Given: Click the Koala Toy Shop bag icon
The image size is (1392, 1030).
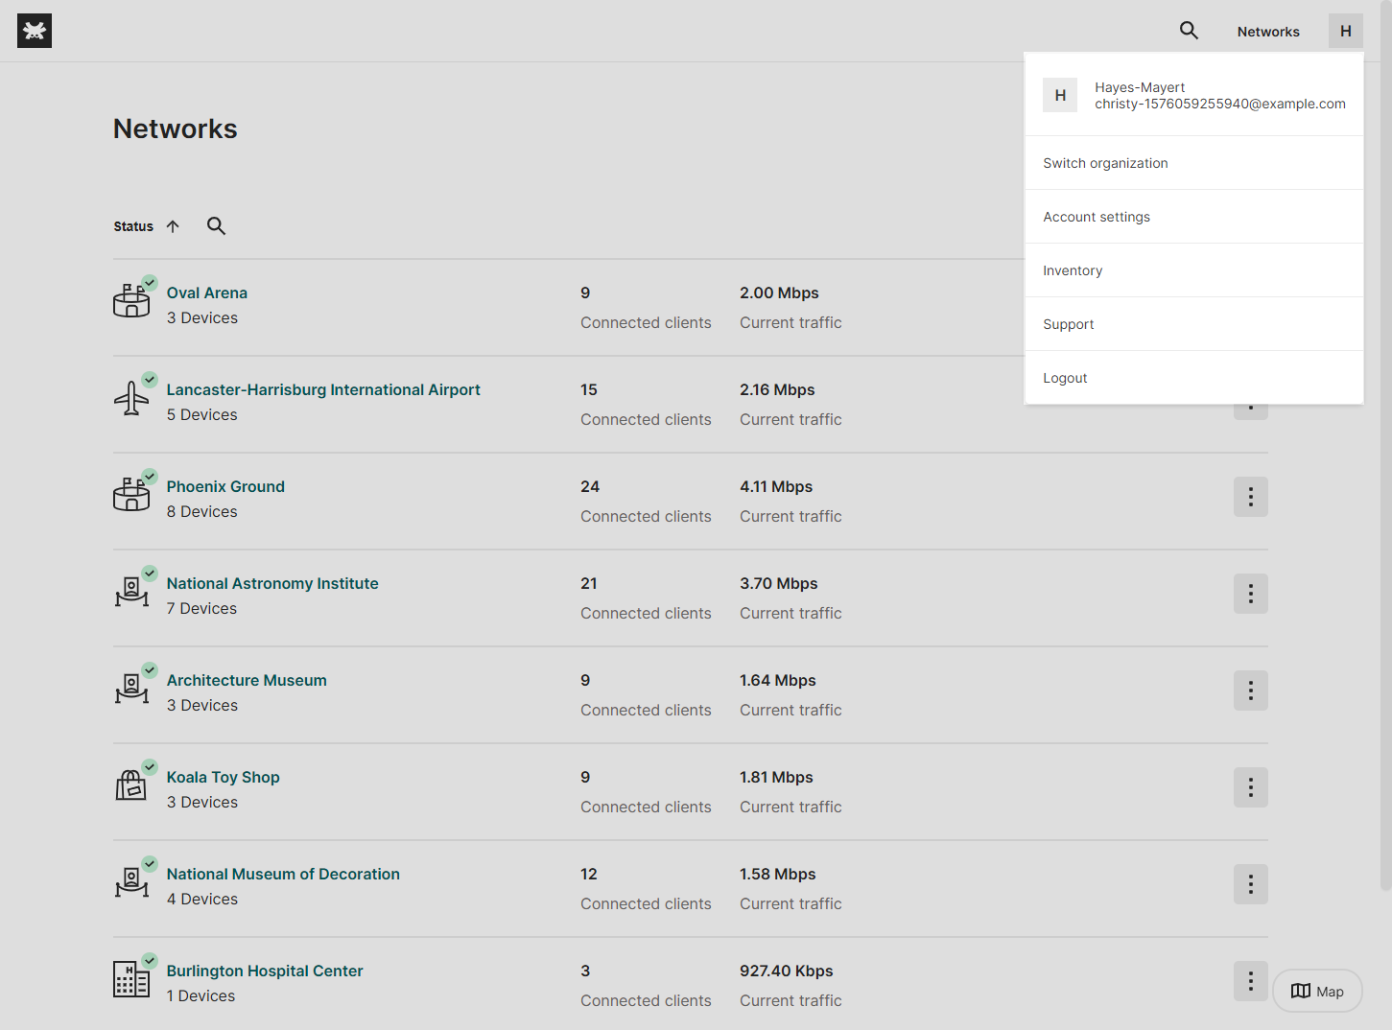Looking at the screenshot, I should tap(131, 785).
